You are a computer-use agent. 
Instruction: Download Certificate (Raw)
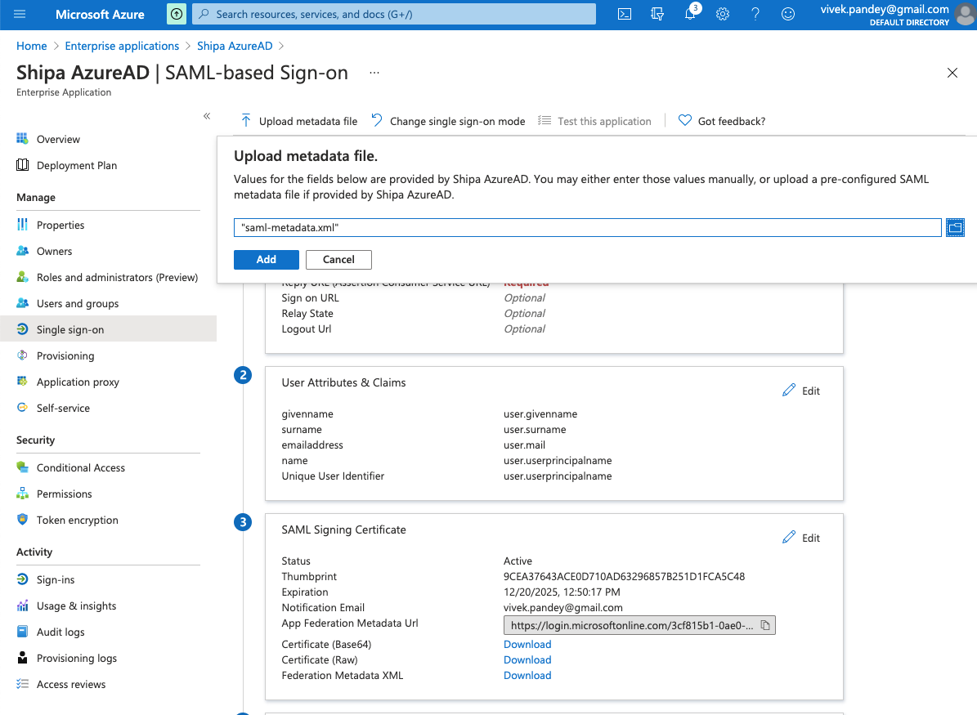527,659
